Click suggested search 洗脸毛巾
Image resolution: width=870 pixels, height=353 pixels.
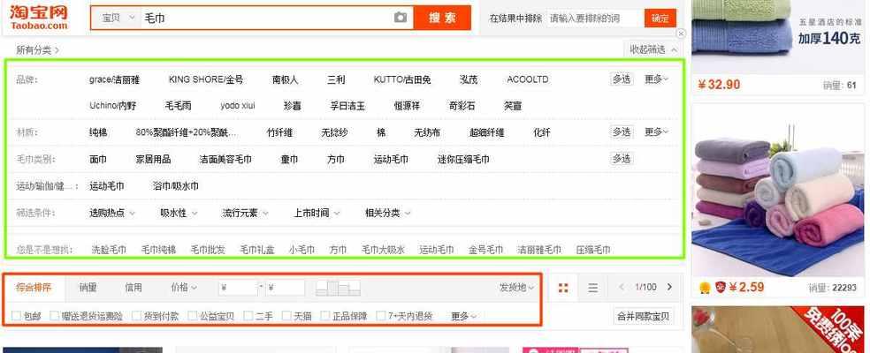[109, 250]
